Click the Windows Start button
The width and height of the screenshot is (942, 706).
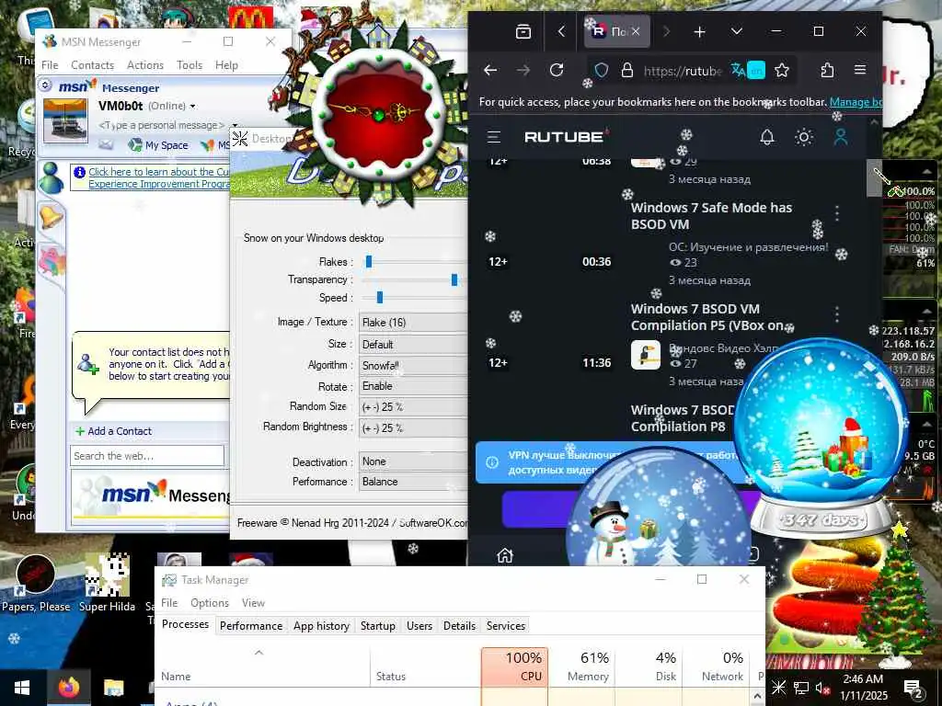tap(21, 688)
